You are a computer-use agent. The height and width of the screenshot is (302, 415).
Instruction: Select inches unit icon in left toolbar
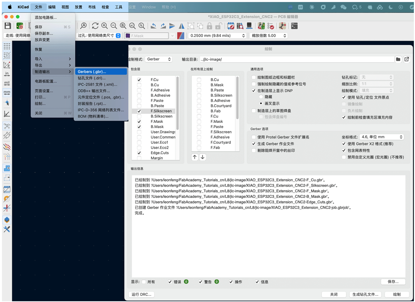[x=7, y=74]
